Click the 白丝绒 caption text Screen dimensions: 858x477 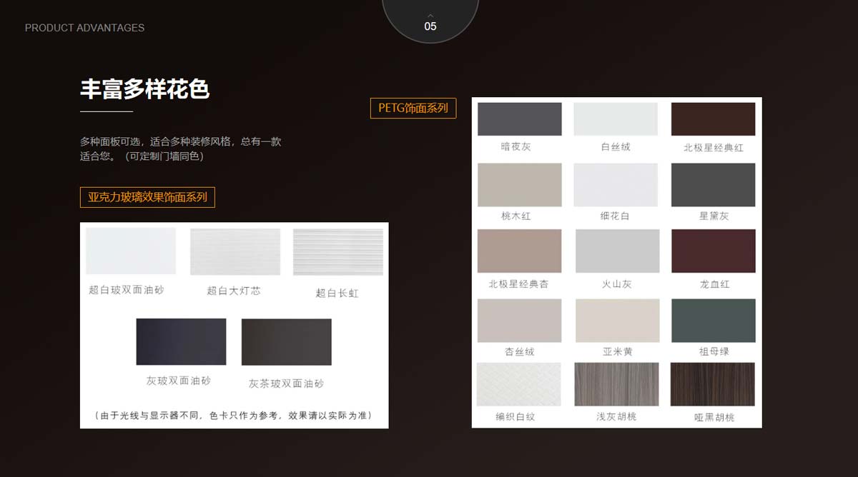coord(616,146)
